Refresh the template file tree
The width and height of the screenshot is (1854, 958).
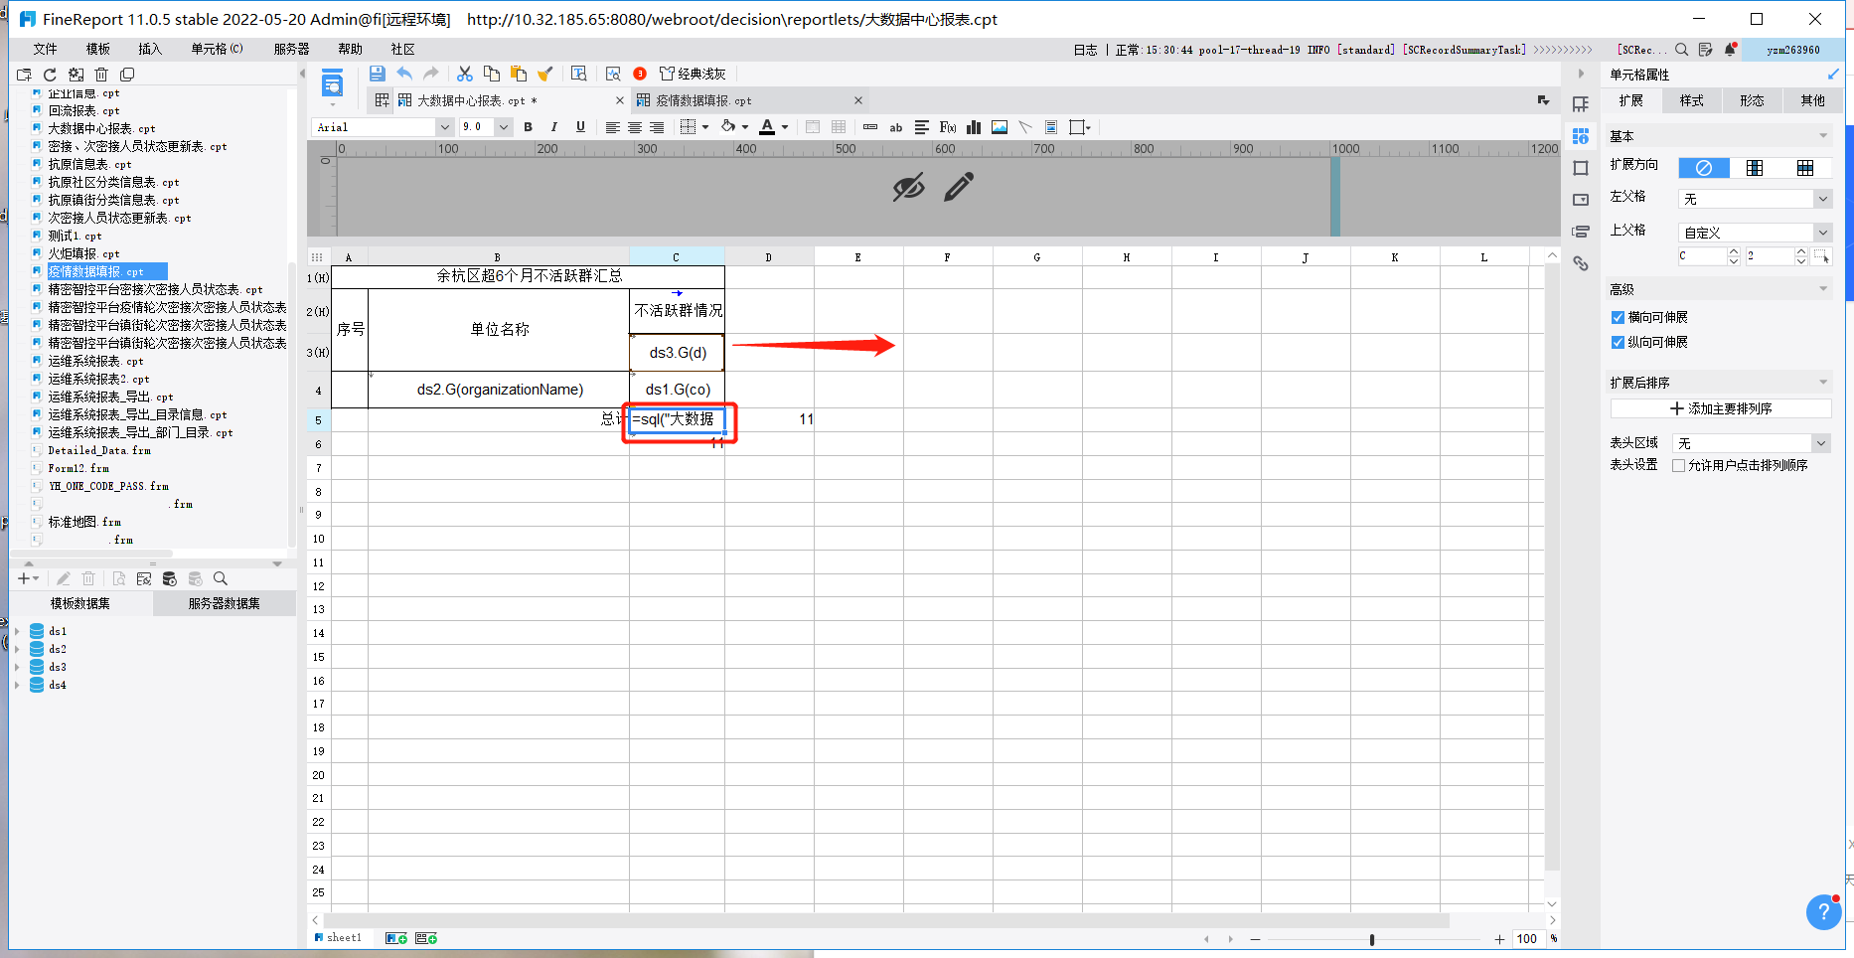50,75
